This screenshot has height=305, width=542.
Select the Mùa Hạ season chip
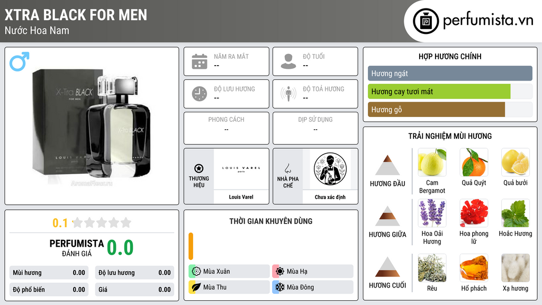coord(313,271)
